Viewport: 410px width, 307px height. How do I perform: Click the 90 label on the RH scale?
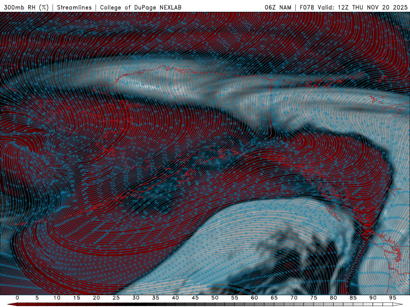373,298
